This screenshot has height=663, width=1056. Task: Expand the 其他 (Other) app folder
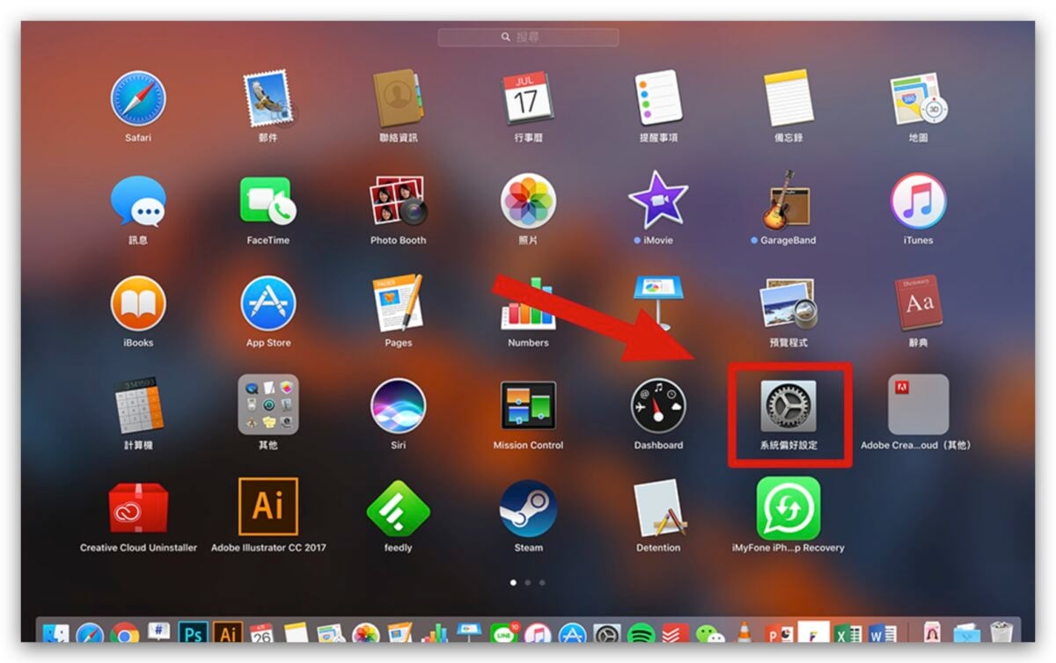click(x=268, y=405)
